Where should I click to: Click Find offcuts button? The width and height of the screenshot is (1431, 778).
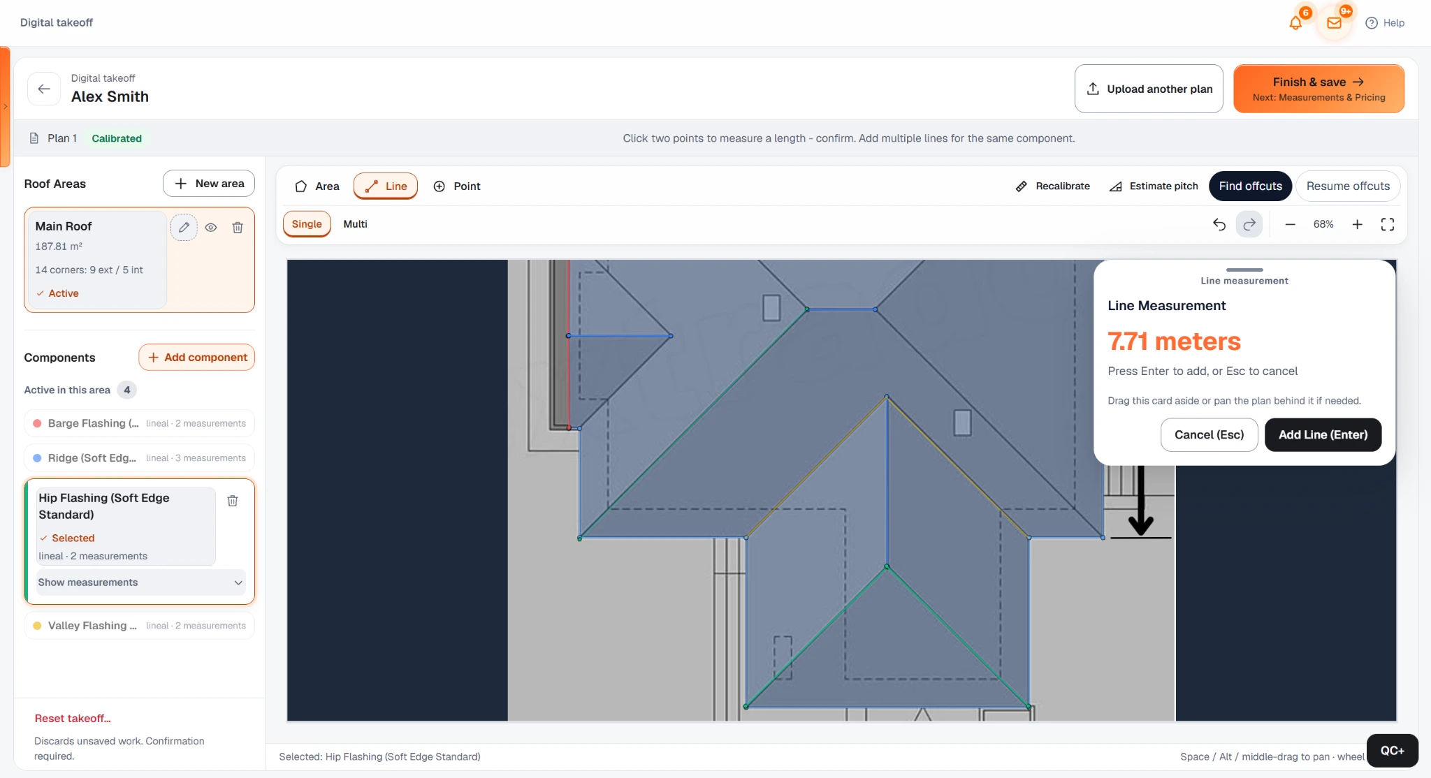click(x=1250, y=186)
